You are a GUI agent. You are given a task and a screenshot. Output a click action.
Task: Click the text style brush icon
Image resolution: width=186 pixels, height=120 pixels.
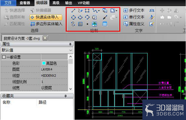point(152,17)
